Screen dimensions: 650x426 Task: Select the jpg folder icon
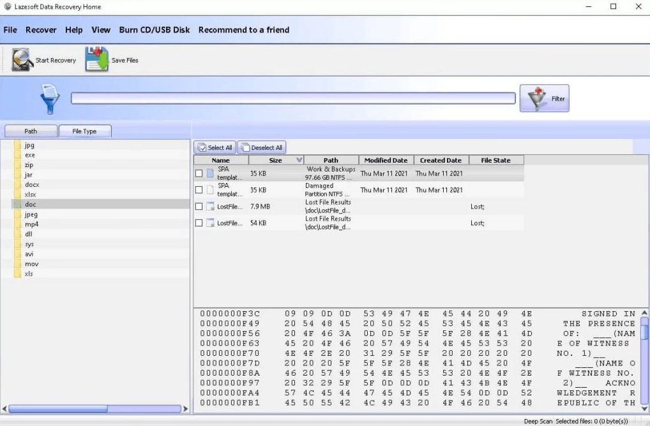(x=17, y=145)
